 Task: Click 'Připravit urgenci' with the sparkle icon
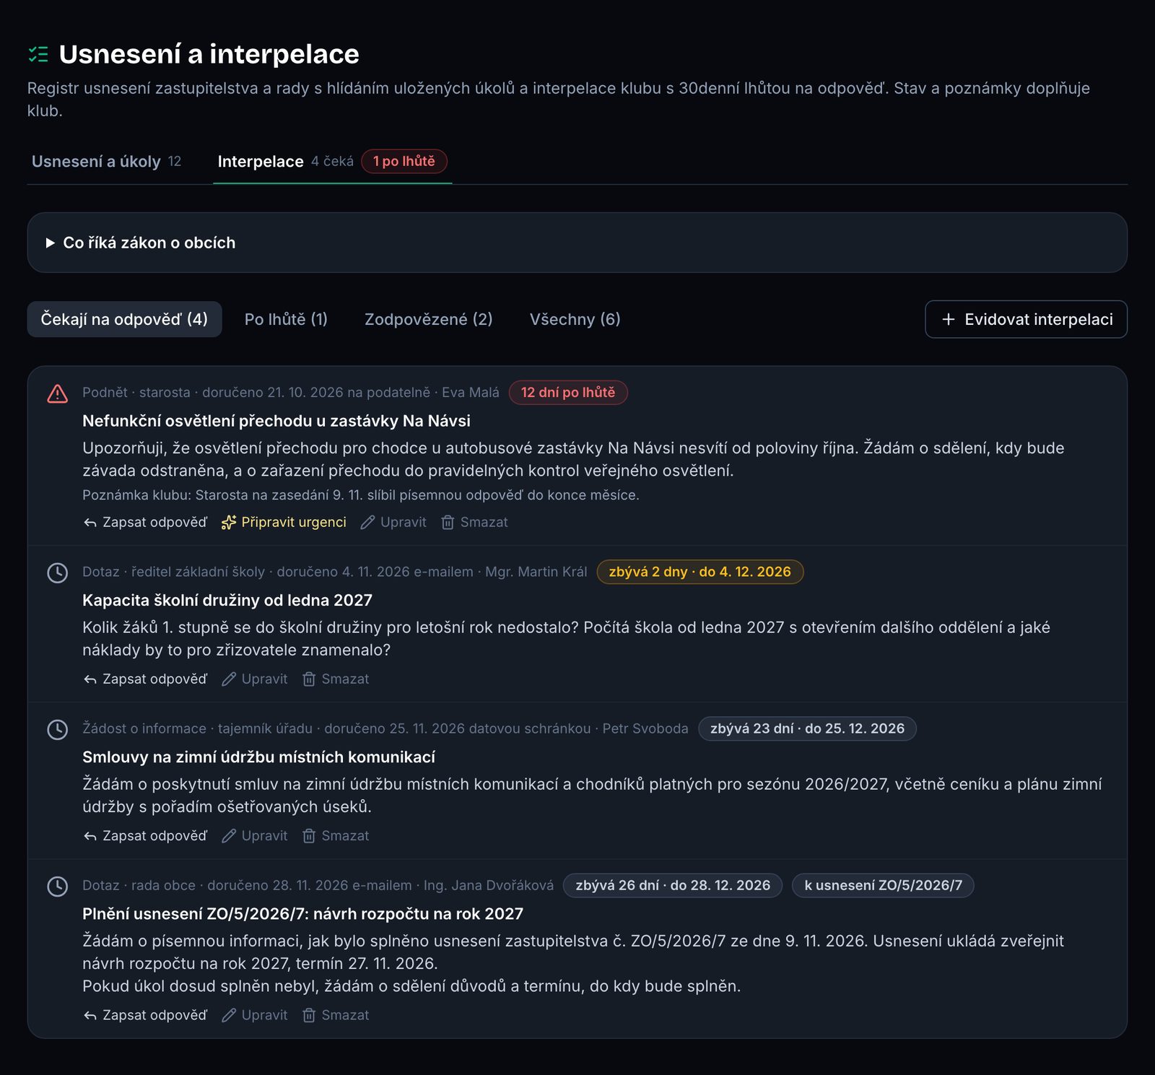pos(284,522)
